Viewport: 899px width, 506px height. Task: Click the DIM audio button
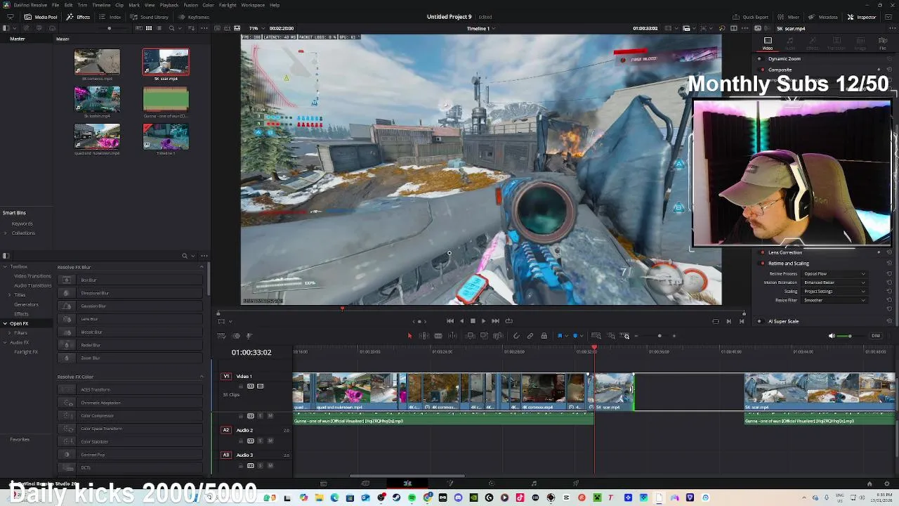click(875, 336)
